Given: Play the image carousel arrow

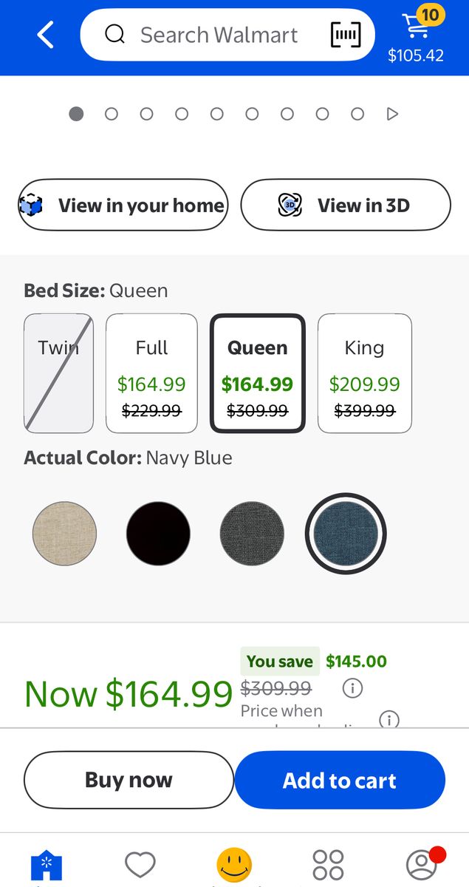Looking at the screenshot, I should click(393, 114).
